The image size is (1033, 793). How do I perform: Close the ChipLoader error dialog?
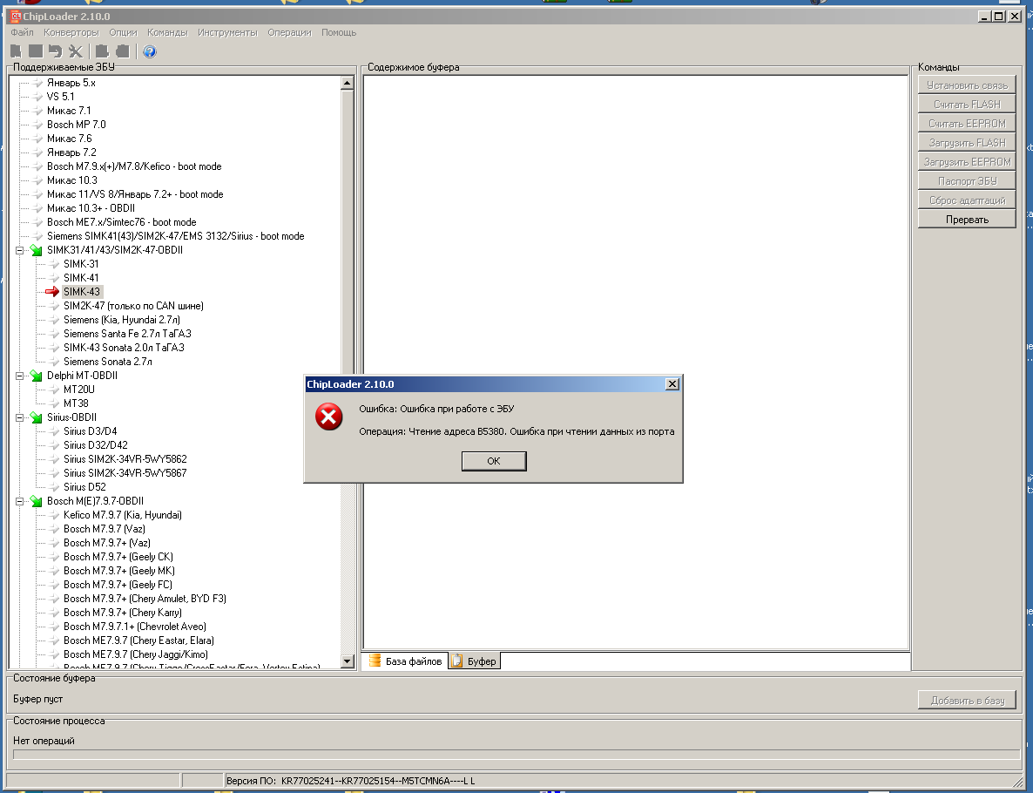672,384
